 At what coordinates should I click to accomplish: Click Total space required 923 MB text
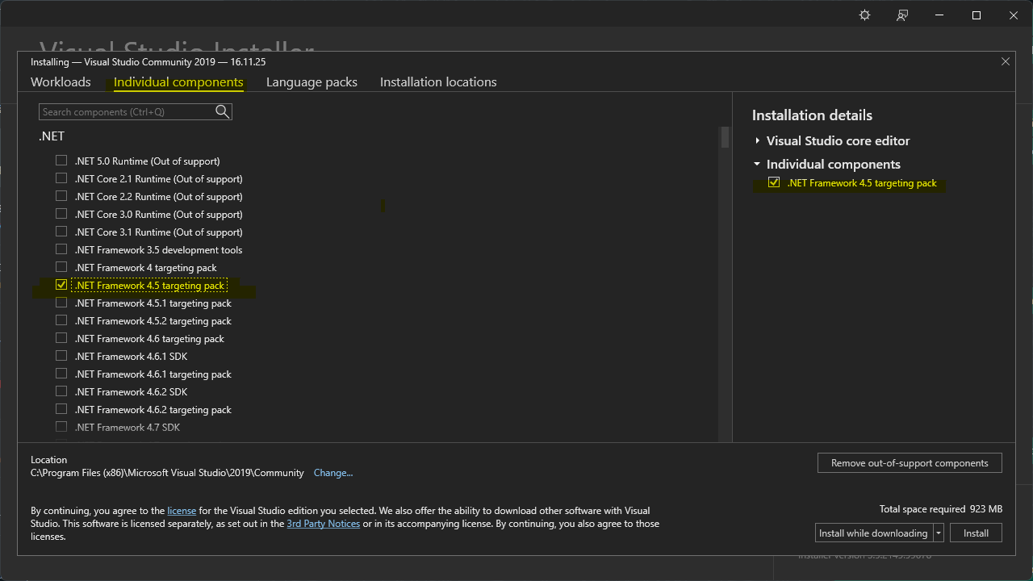[x=941, y=509]
